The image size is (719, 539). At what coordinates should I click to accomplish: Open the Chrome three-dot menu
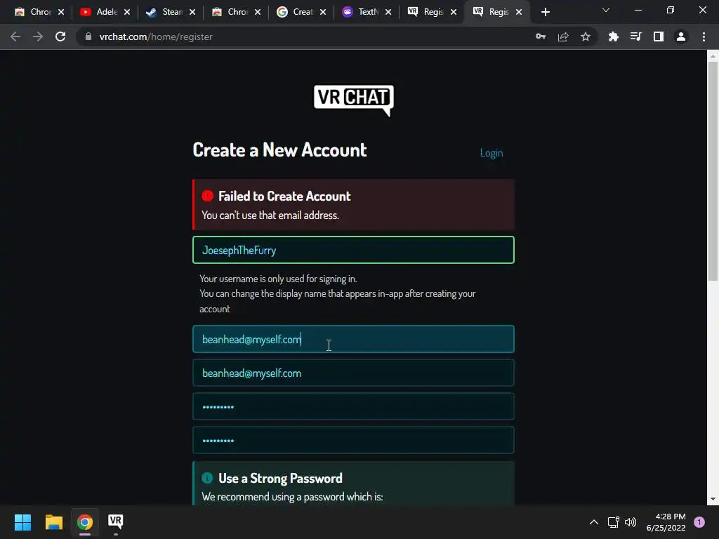click(704, 36)
